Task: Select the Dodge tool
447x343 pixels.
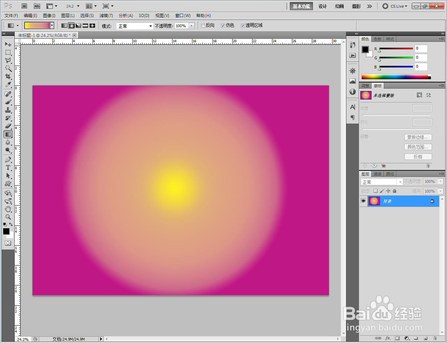Action: tap(8, 150)
